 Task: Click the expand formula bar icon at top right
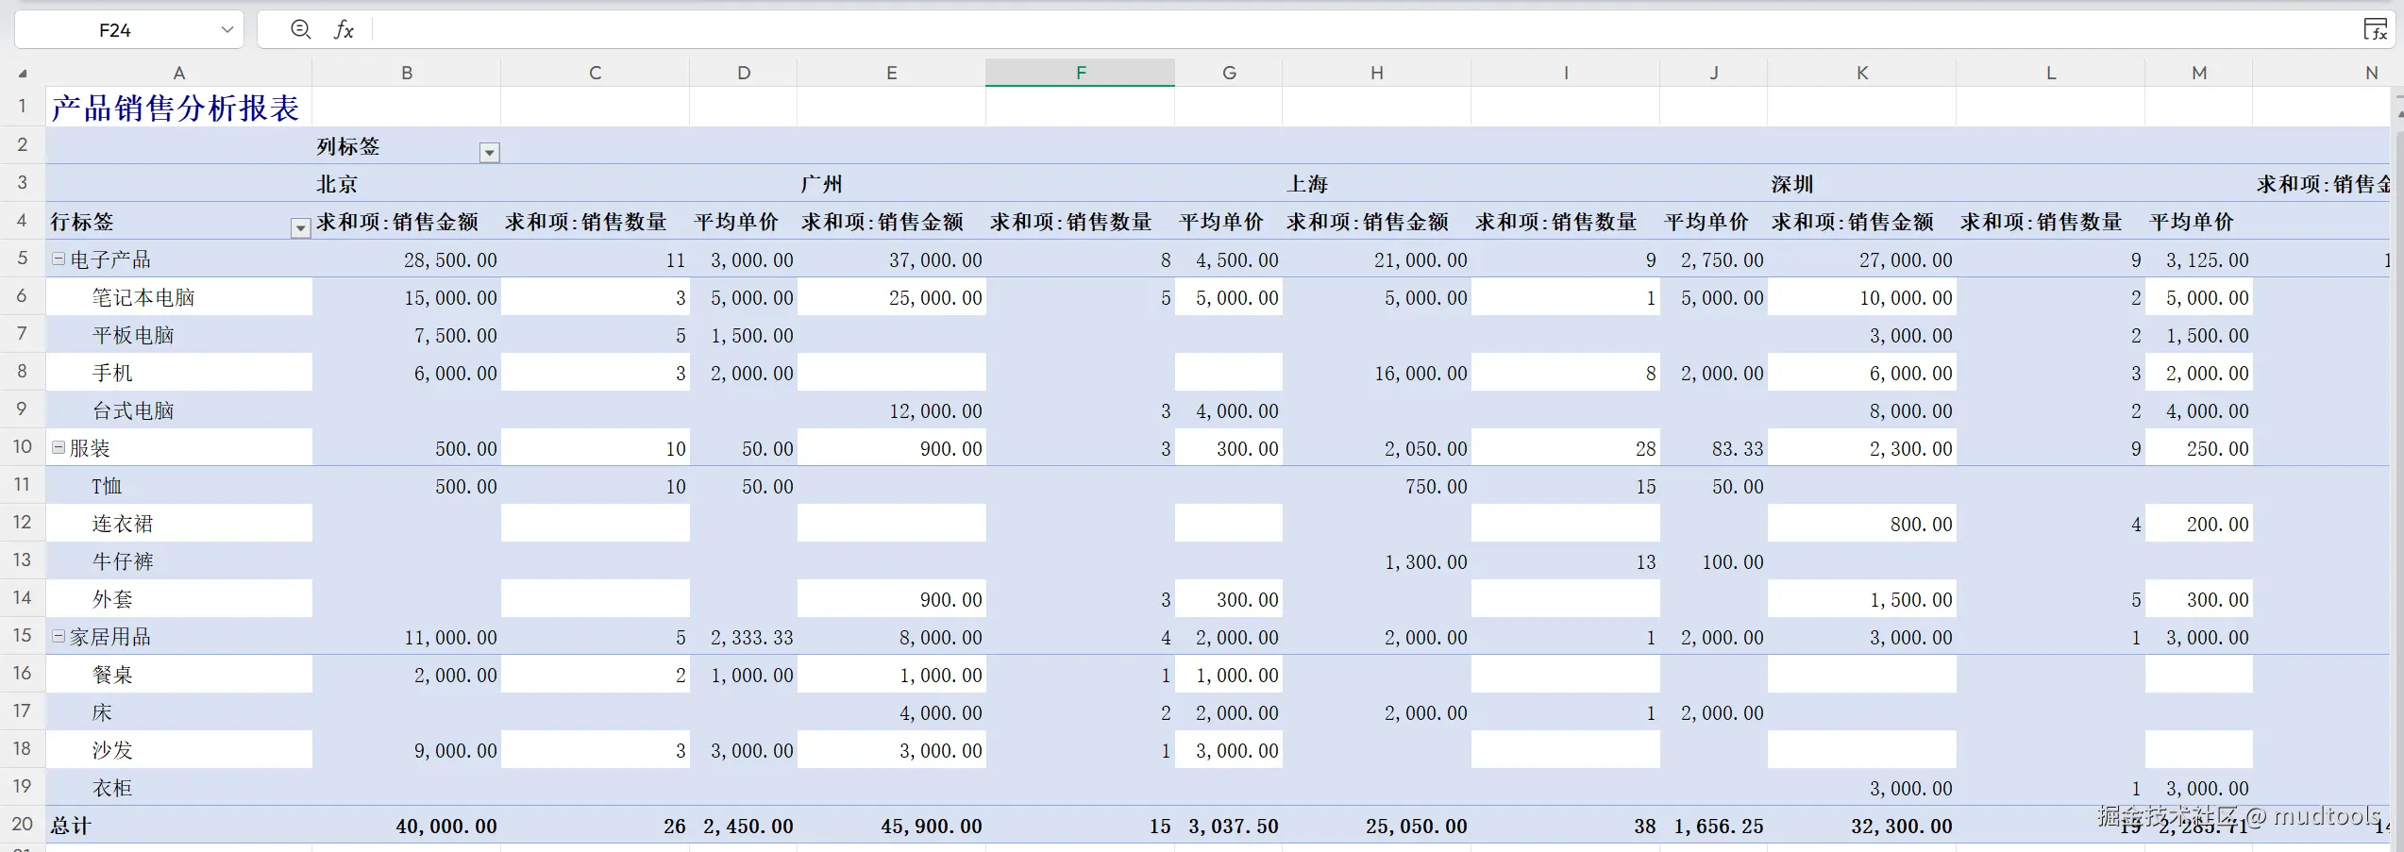(2377, 29)
